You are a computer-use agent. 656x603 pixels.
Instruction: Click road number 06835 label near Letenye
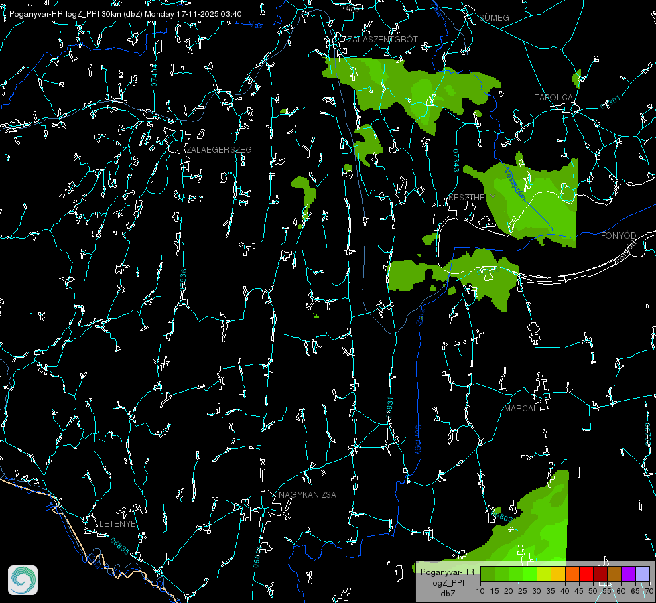coord(120,546)
